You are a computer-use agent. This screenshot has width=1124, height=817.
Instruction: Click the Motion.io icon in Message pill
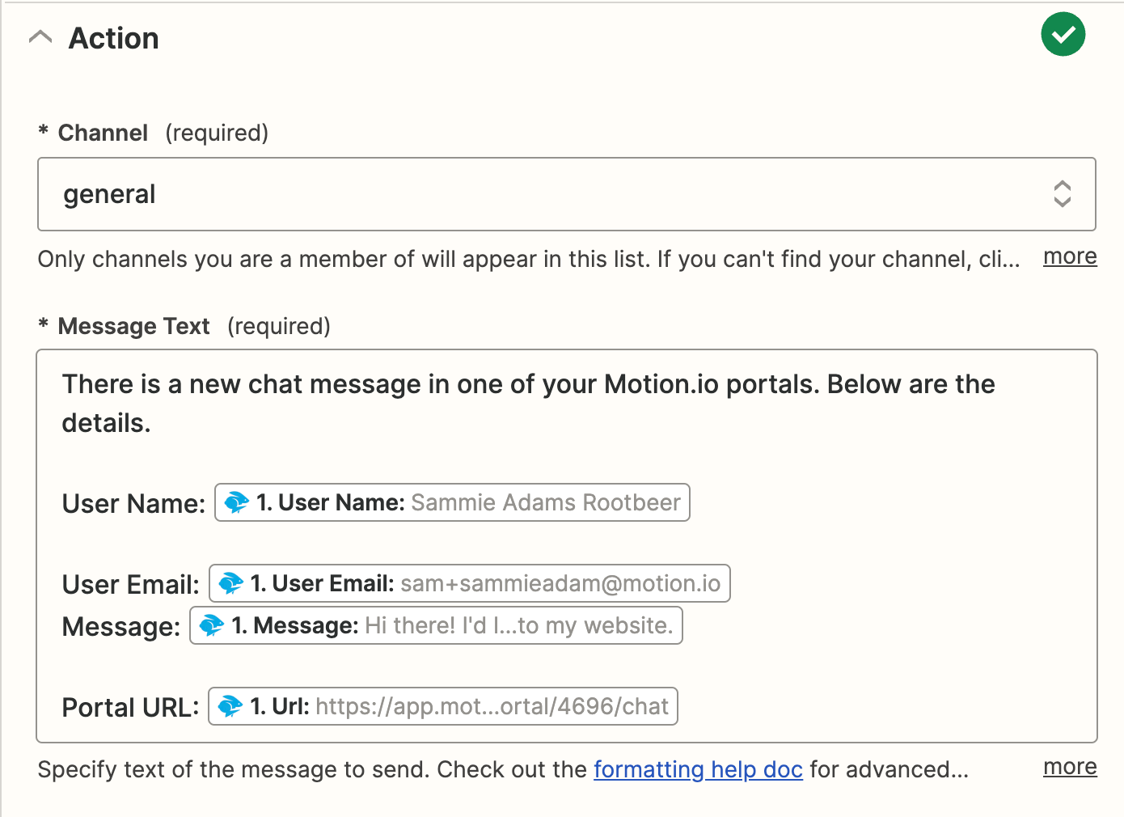tap(212, 625)
